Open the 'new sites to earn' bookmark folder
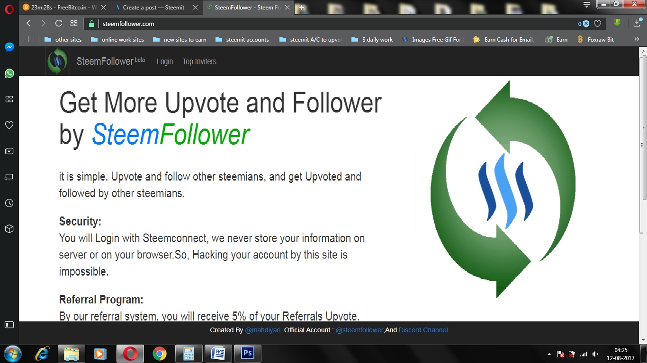Viewport: 647px width, 363px height. click(180, 40)
